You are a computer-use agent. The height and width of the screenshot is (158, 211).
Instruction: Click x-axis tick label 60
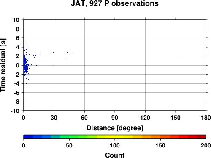(x=84, y=118)
